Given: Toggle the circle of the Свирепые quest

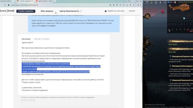Looking at the screenshot, I should point(170,56).
